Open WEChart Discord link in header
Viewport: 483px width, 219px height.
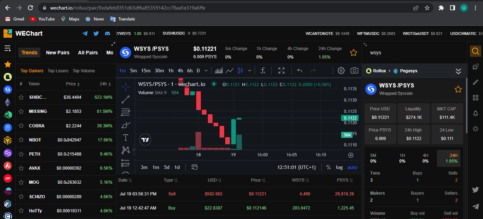click(x=107, y=34)
